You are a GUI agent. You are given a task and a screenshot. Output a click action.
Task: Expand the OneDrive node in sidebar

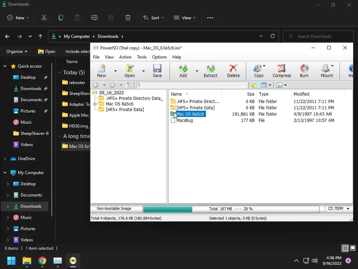[x=5, y=159]
